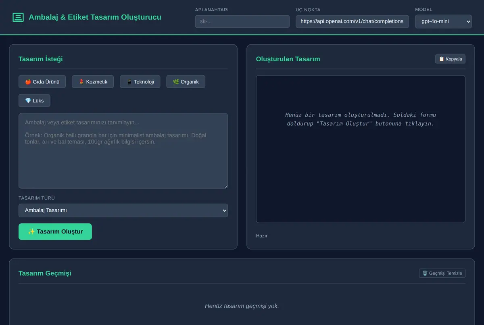
Task: Click the 'Henüz bir tasarım oluşturulmadı' placeholder text
Action: point(361,119)
